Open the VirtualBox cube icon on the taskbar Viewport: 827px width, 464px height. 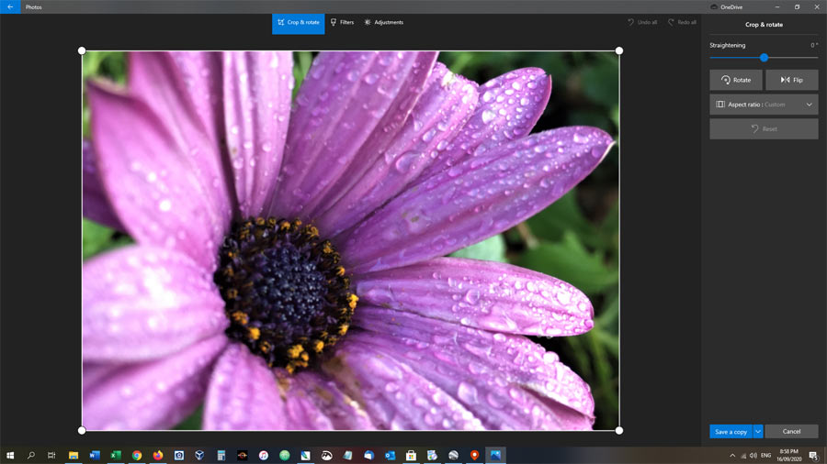point(199,456)
